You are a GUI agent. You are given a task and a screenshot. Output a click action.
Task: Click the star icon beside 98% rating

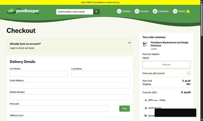pyautogui.click(x=146, y=100)
